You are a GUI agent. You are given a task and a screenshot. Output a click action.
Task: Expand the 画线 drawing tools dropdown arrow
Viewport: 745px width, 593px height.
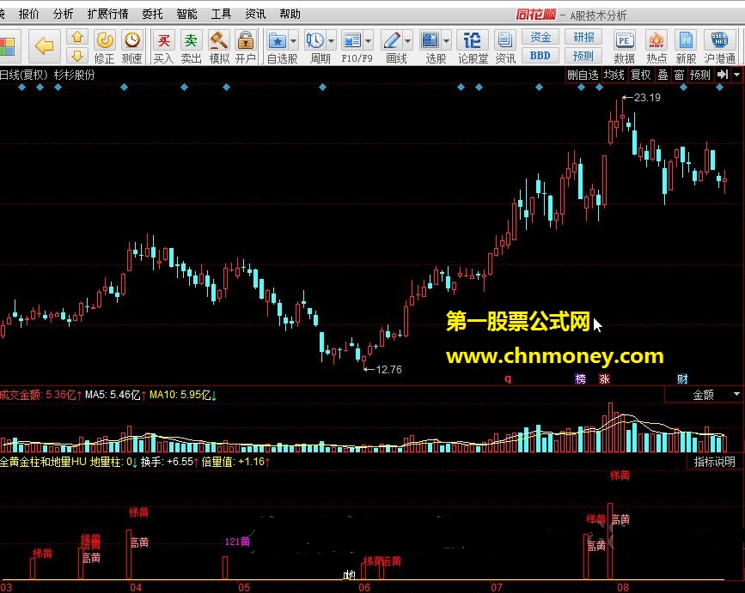click(407, 41)
